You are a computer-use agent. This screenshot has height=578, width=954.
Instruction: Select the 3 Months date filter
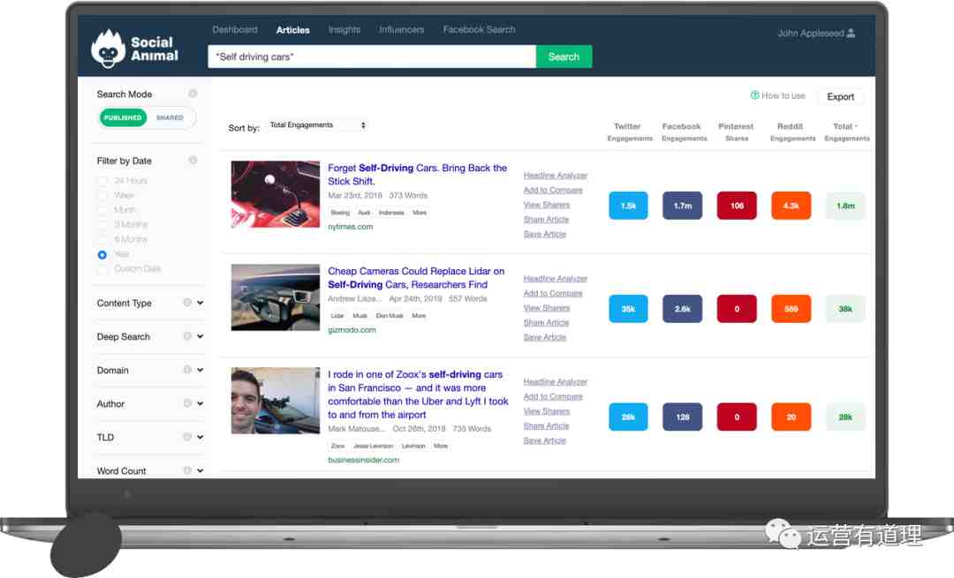click(x=102, y=224)
